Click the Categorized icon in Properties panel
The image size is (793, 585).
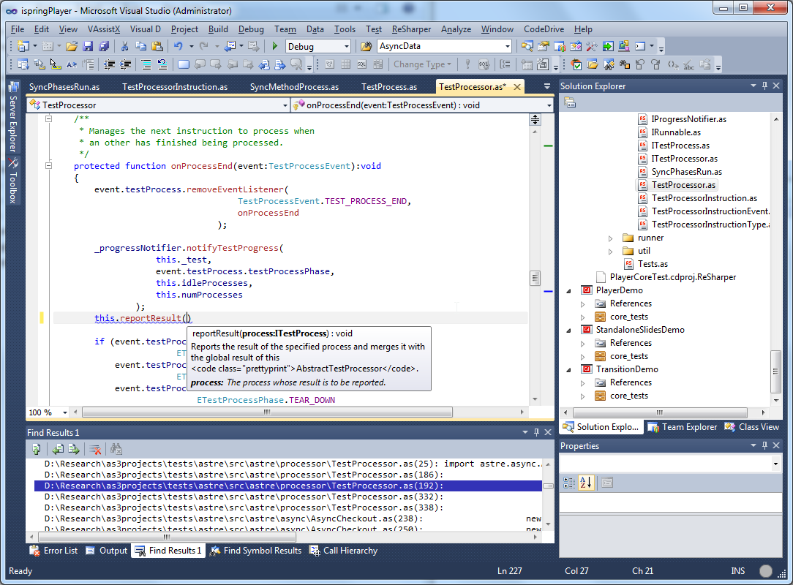click(569, 483)
